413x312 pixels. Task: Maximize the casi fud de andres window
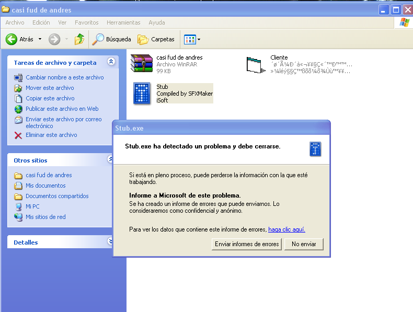tap(396, 10)
